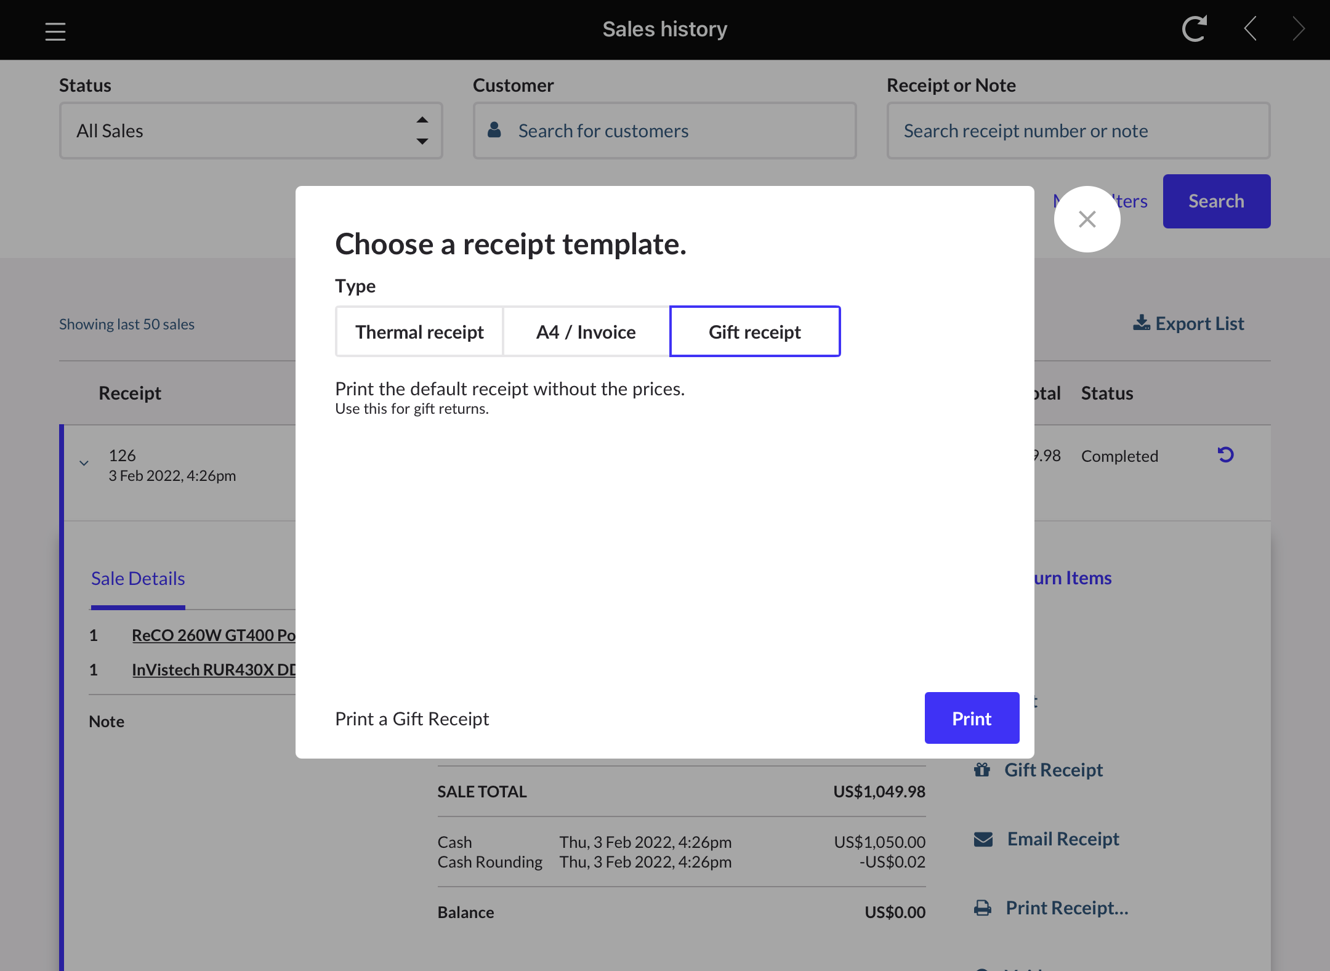Close the receipt template dialog
The width and height of the screenshot is (1330, 971).
tap(1087, 219)
